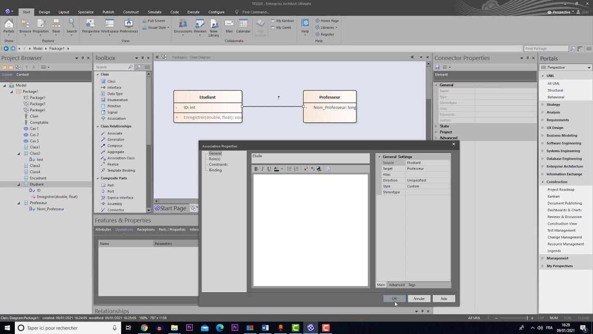Click the bulleted list icon in notes toolbar
Image resolution: width=593 pixels, height=334 pixels.
click(289, 169)
